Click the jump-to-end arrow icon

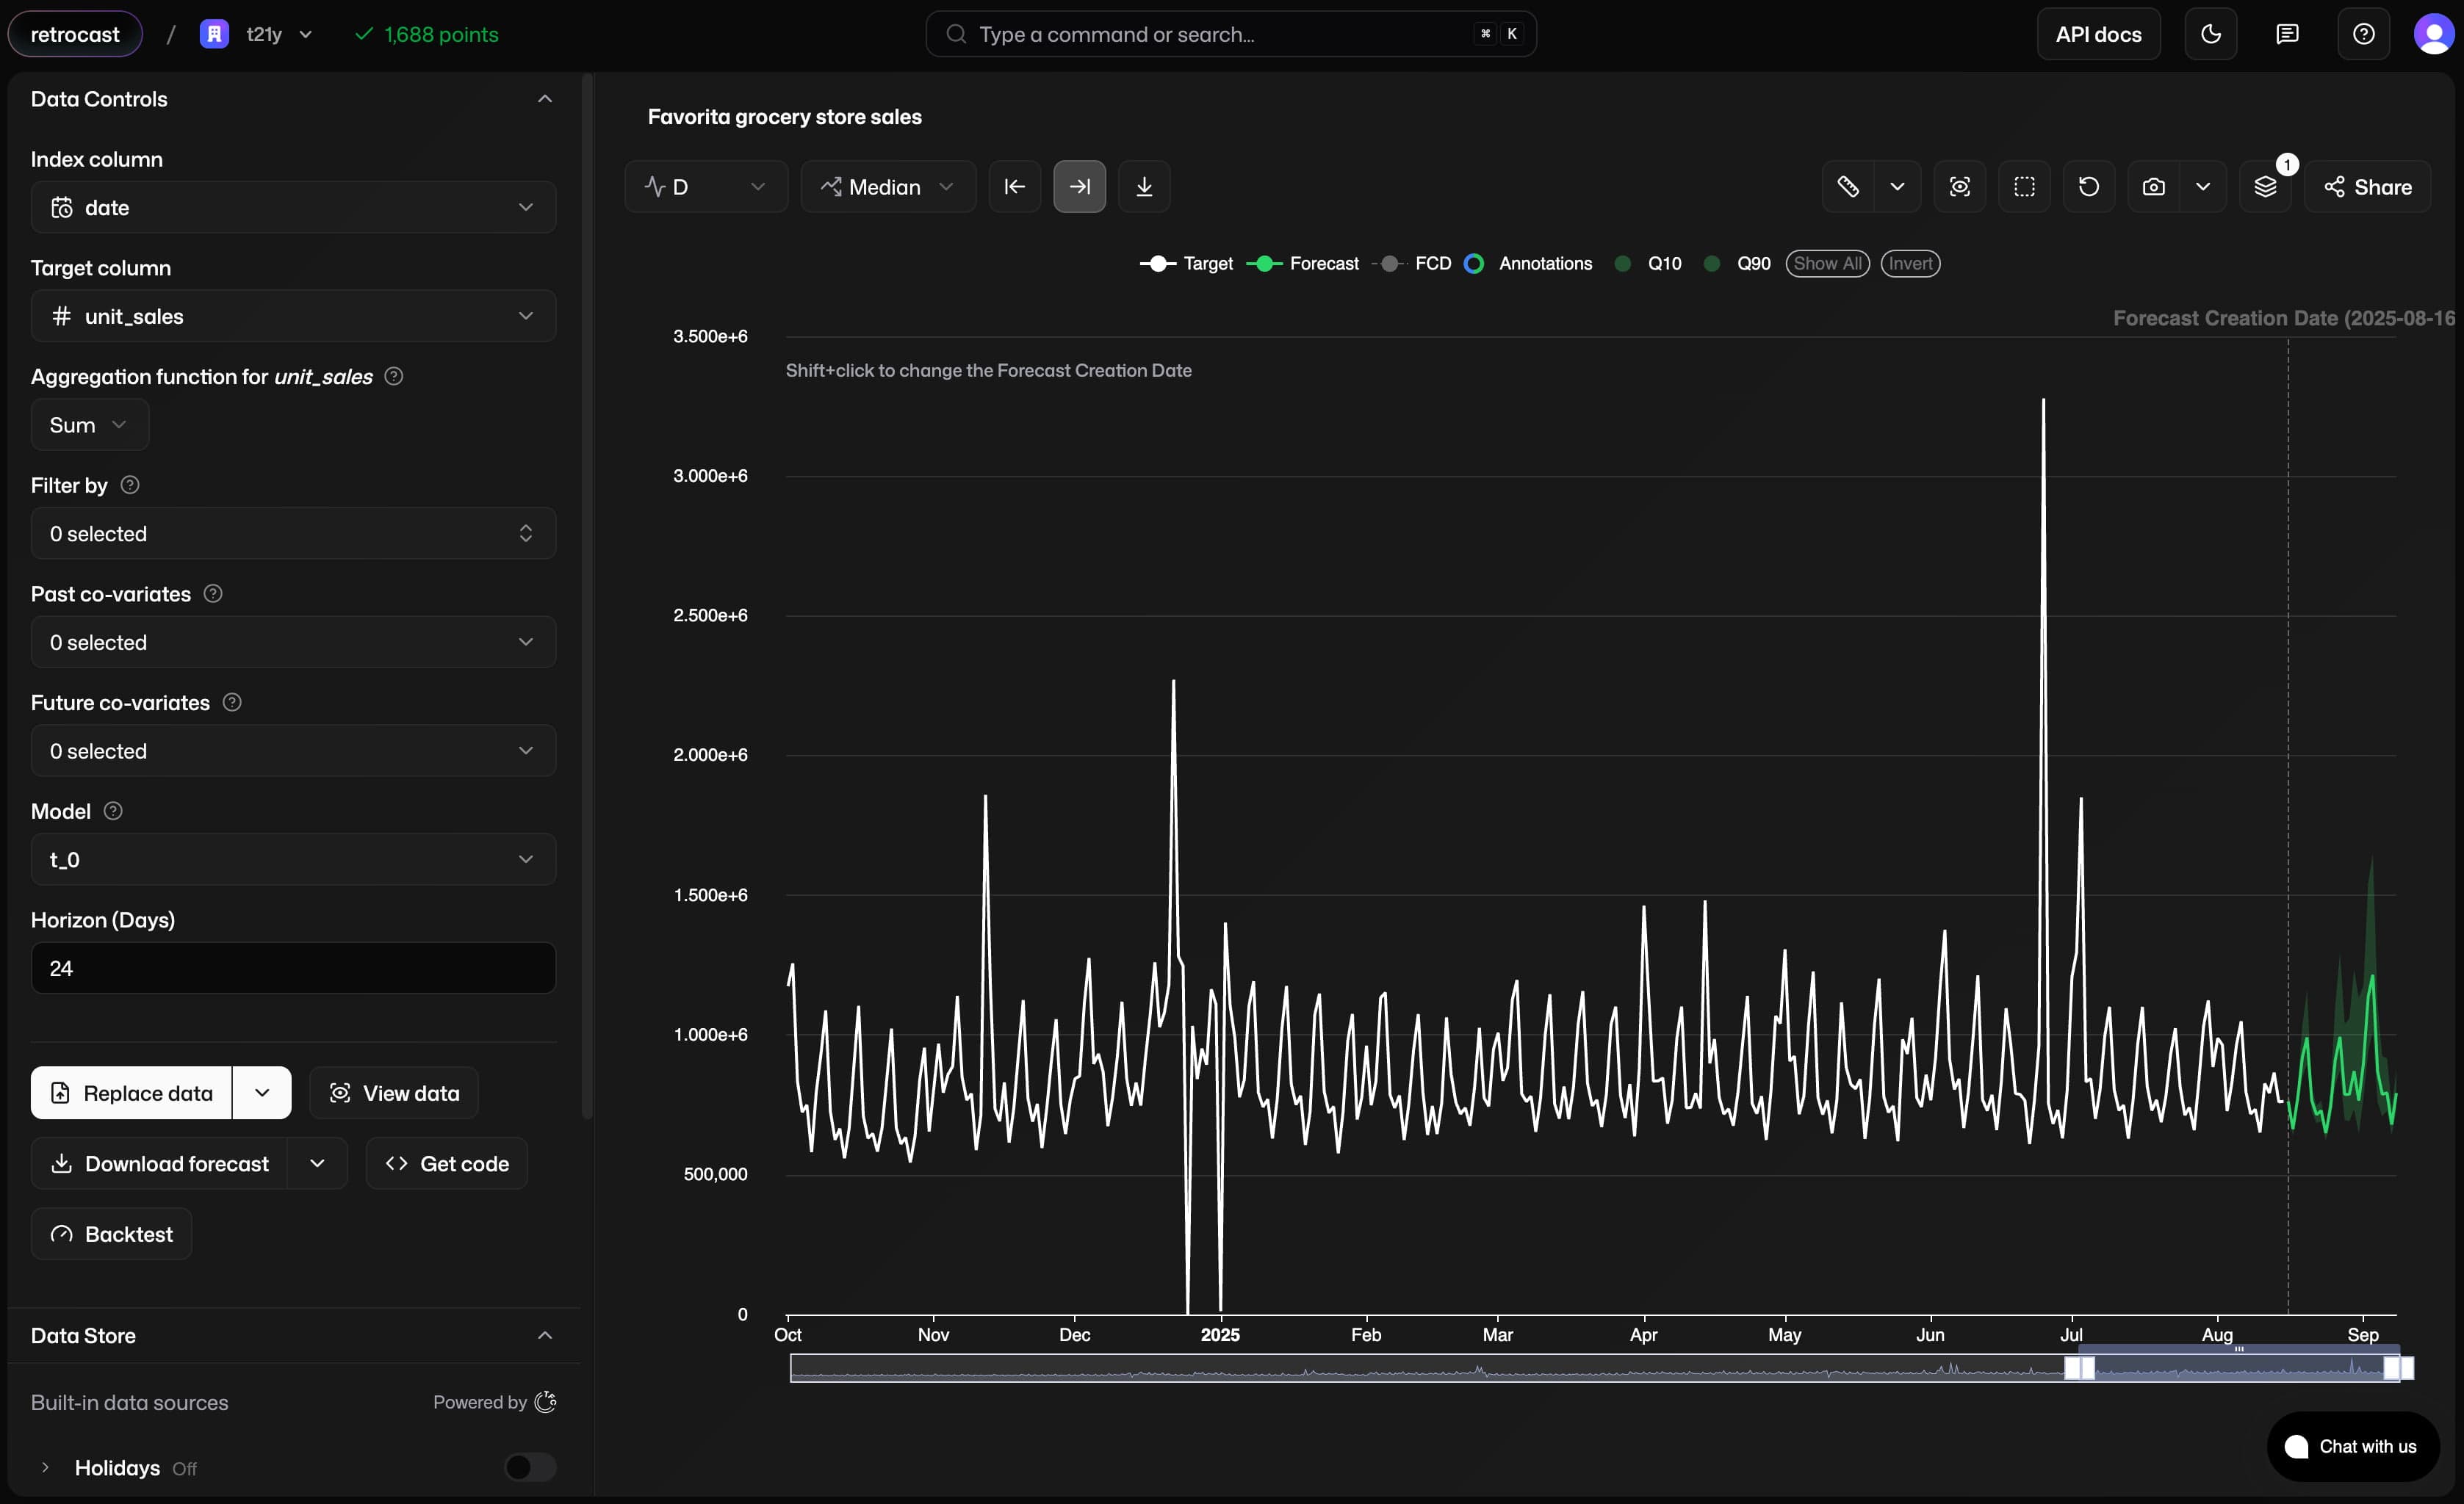tap(1079, 187)
